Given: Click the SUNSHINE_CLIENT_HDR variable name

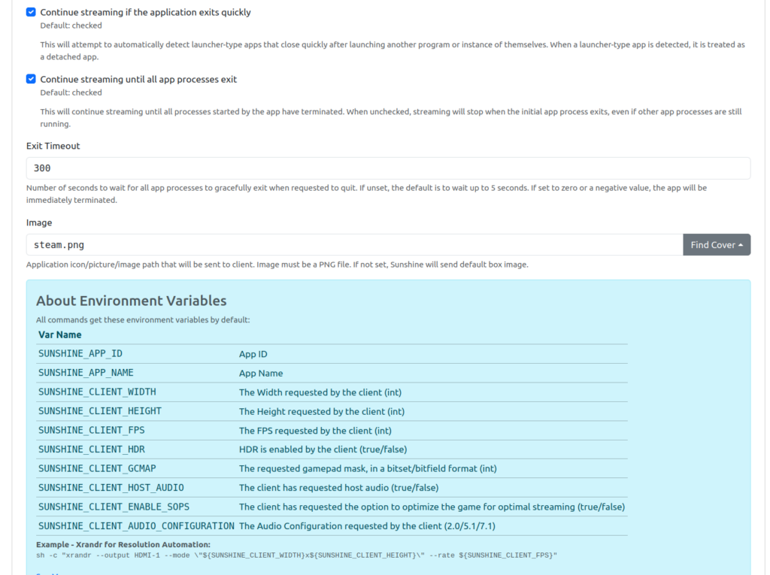Looking at the screenshot, I should click(91, 449).
